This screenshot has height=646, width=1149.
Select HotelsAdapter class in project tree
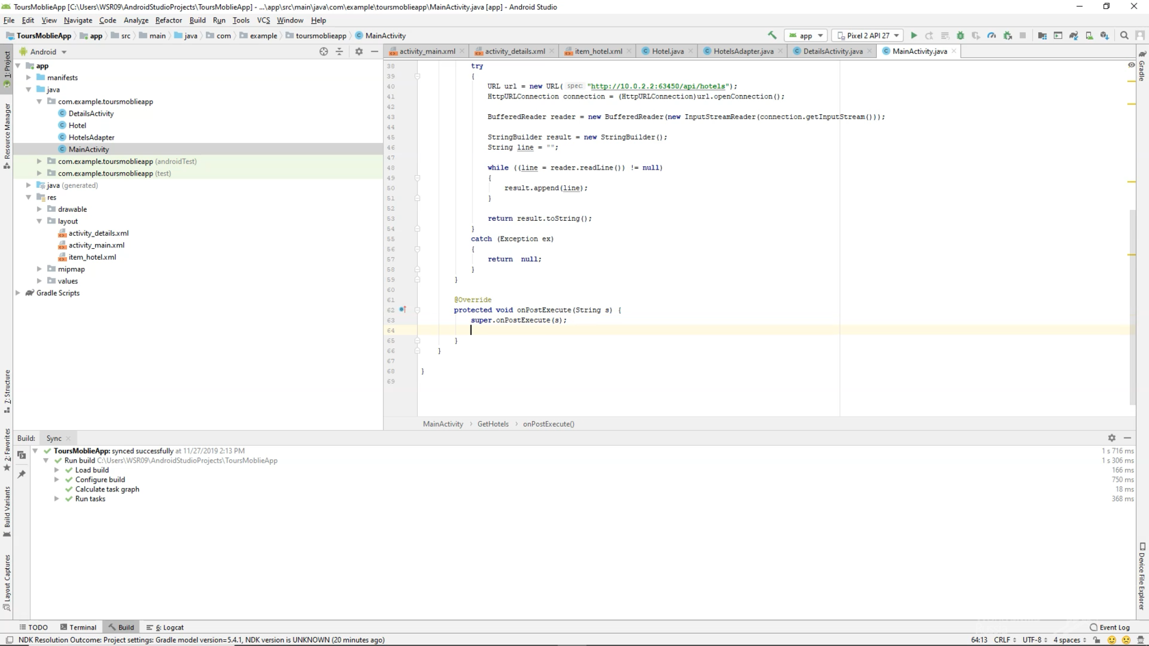point(91,137)
